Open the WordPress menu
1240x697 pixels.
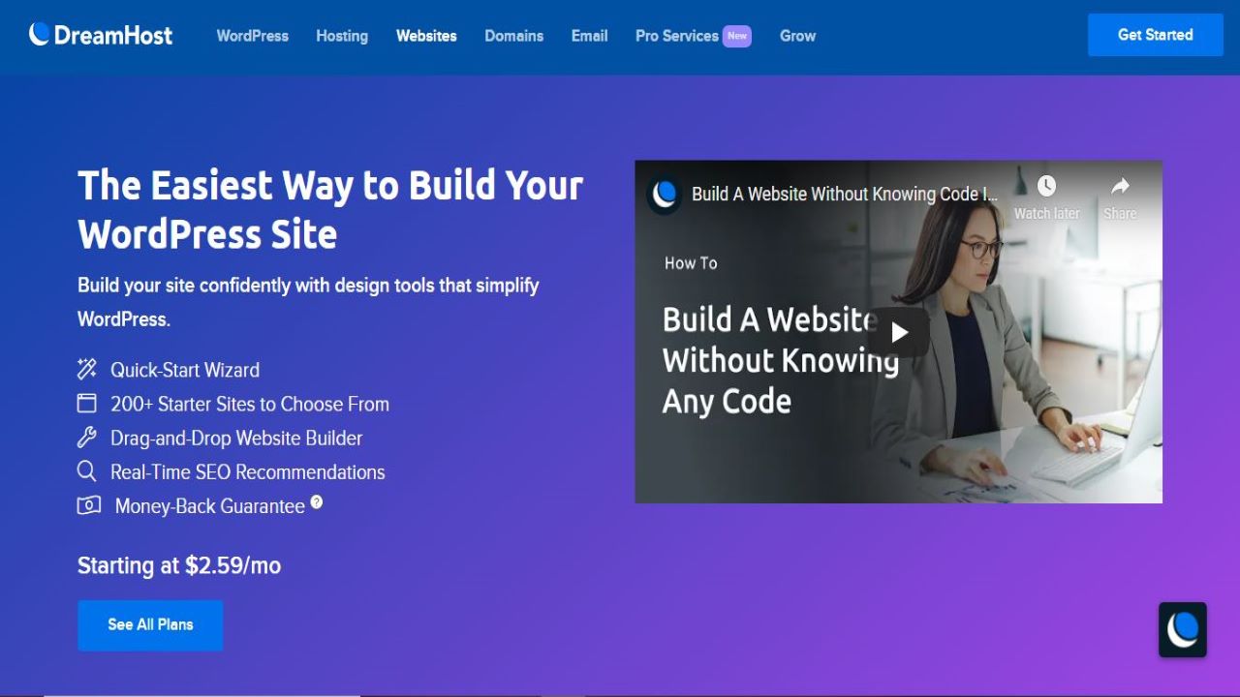tap(252, 36)
